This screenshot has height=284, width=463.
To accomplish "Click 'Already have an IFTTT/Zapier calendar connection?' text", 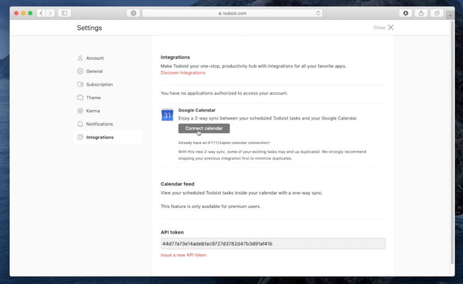I will pos(224,143).
